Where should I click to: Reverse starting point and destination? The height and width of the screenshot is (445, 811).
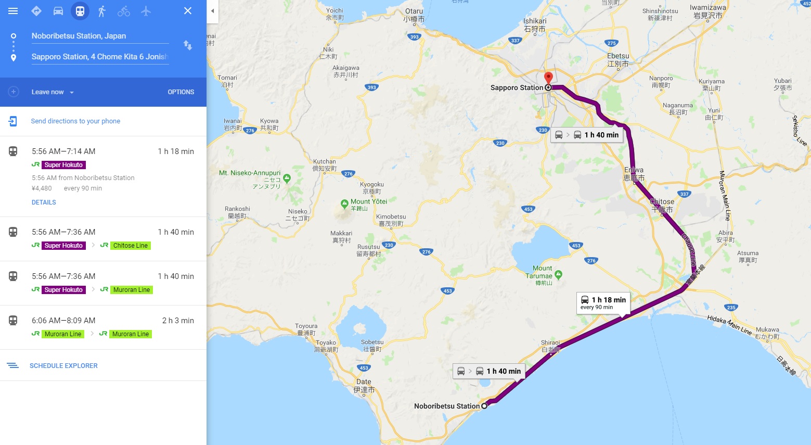point(188,45)
